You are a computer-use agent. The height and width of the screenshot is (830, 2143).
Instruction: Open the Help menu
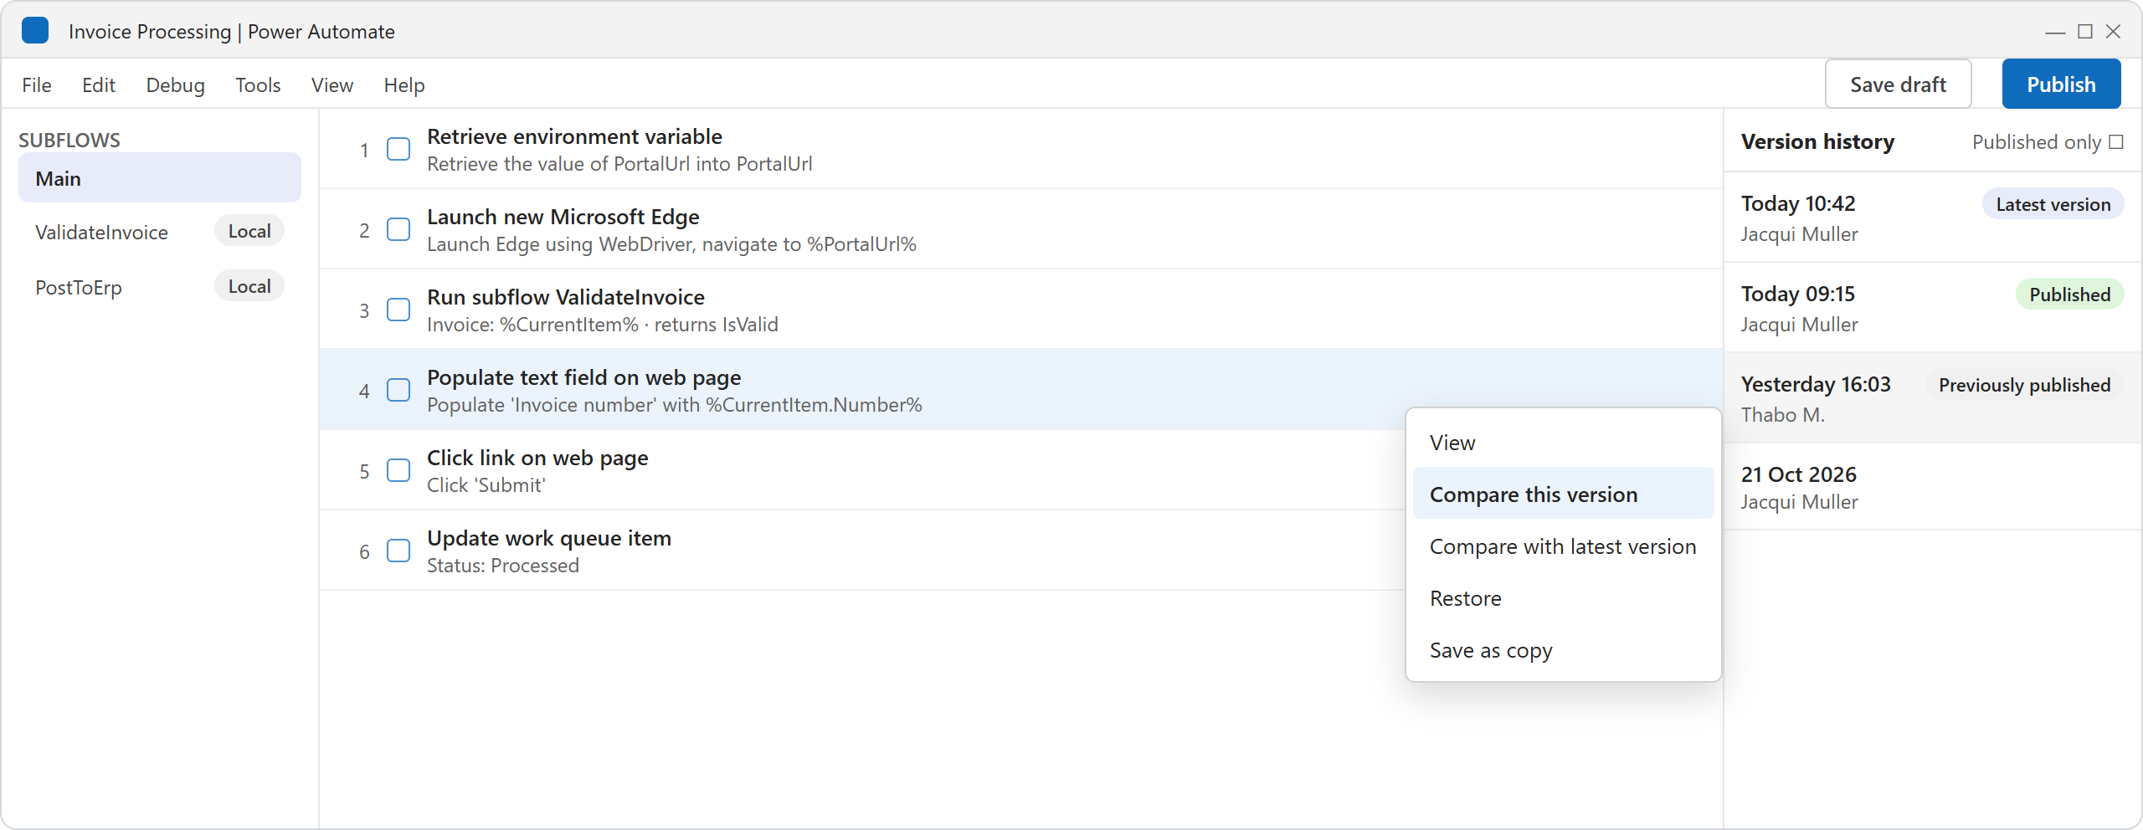click(404, 85)
